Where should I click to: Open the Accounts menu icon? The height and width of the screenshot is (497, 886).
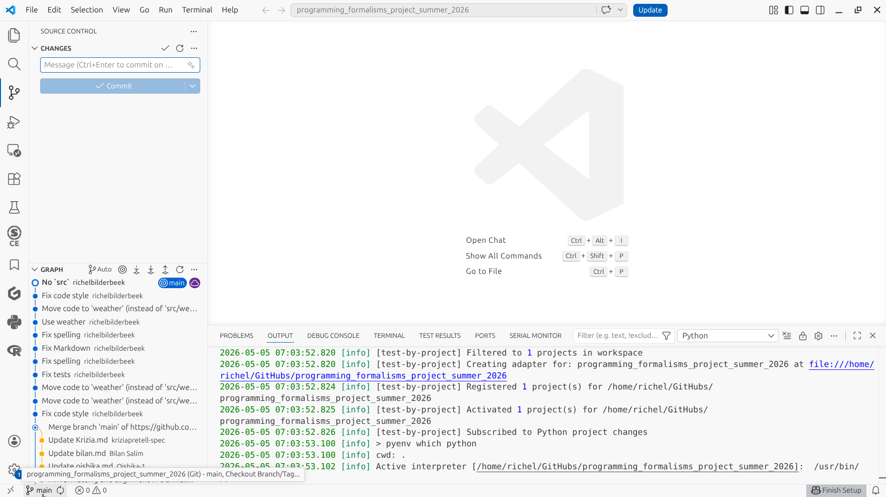[14, 441]
